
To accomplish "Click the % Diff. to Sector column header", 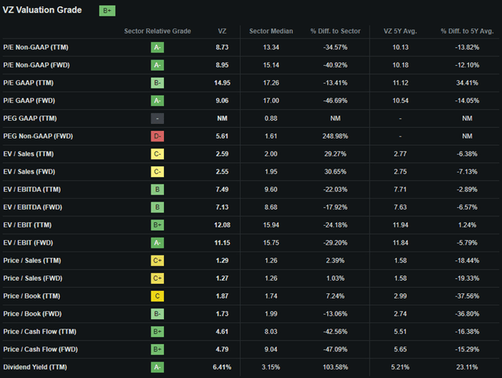I will coord(335,31).
